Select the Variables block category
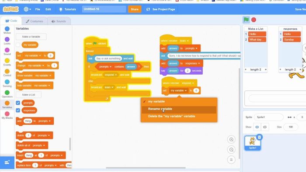This screenshot has height=172, width=306. click(x=7, y=105)
